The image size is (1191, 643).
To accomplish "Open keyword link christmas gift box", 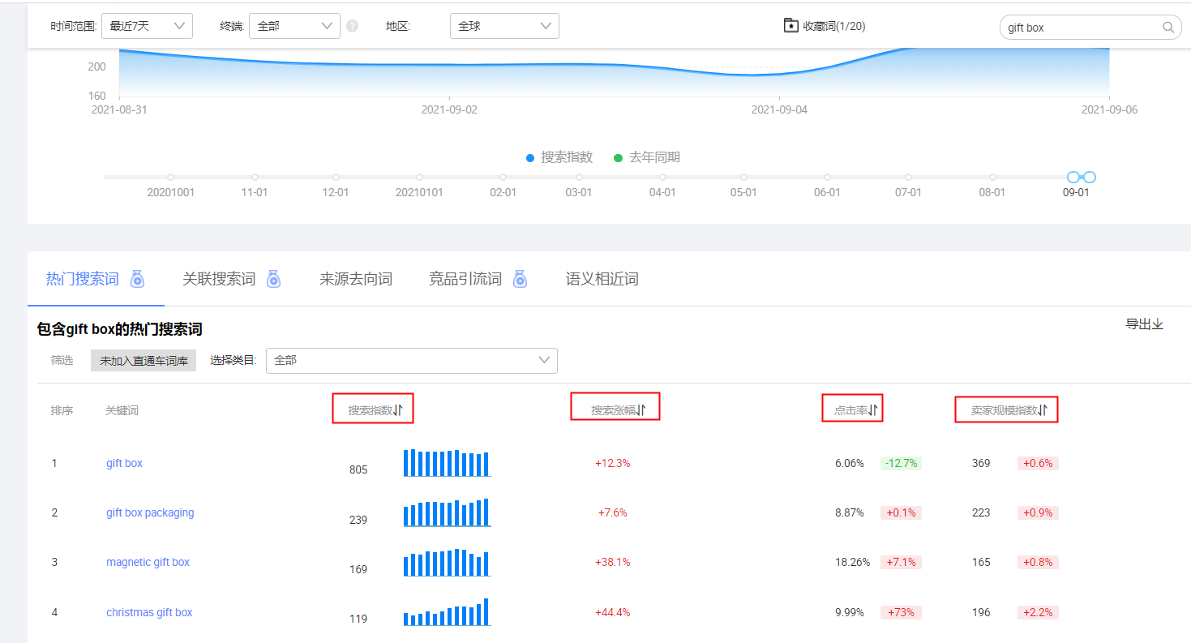I will click(x=149, y=612).
